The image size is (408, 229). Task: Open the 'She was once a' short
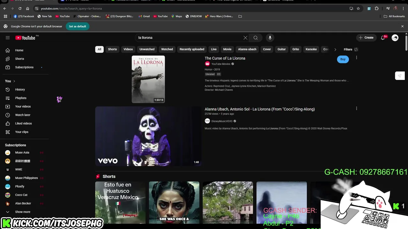[174, 203]
